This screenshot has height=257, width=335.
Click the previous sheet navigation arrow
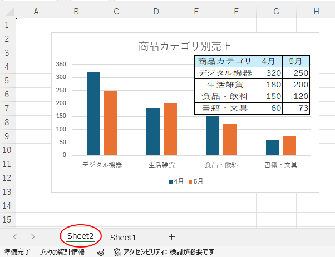14,237
